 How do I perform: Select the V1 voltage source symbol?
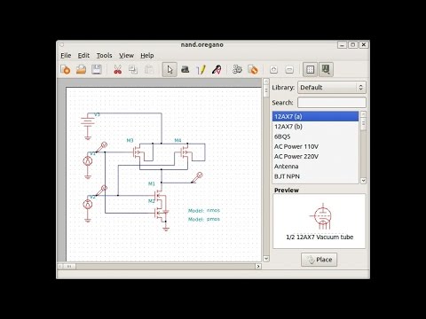coord(88,161)
